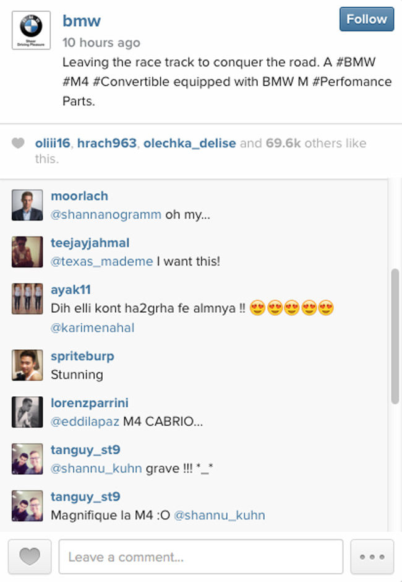This screenshot has width=402, height=582.
Task: Open the bmw username link
Action: pos(82,21)
